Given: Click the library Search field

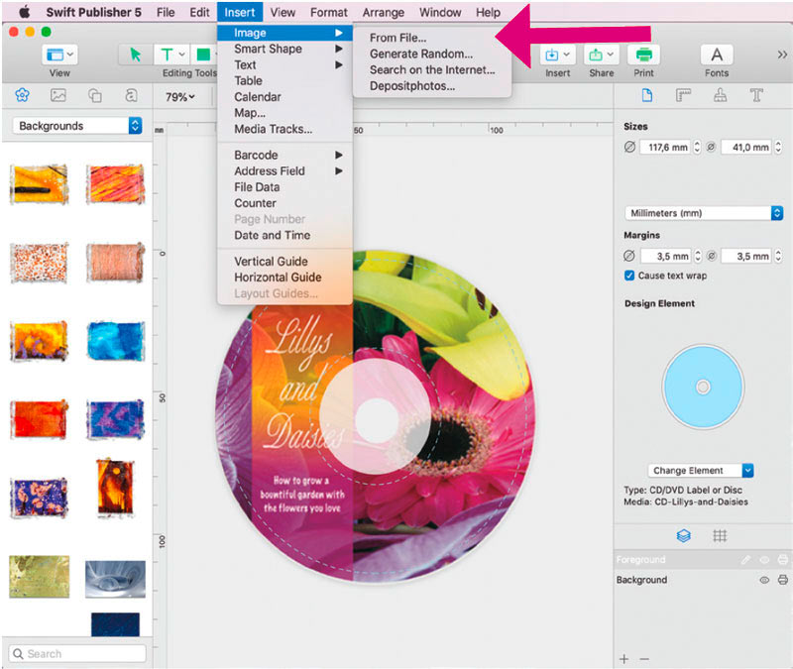Looking at the screenshot, I should pyautogui.click(x=77, y=653).
